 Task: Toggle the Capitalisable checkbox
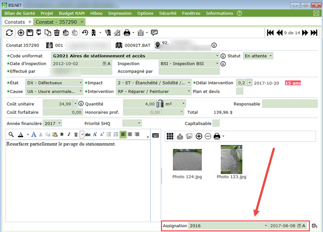[x=216, y=123]
